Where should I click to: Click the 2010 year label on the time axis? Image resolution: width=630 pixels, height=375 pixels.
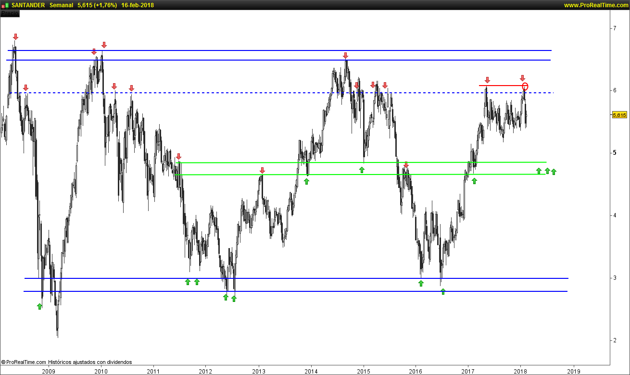(x=101, y=371)
